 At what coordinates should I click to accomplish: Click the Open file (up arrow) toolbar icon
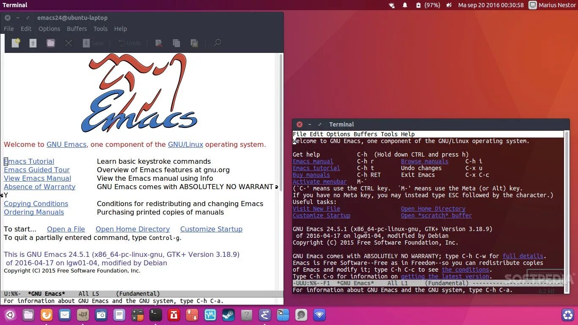click(33, 43)
